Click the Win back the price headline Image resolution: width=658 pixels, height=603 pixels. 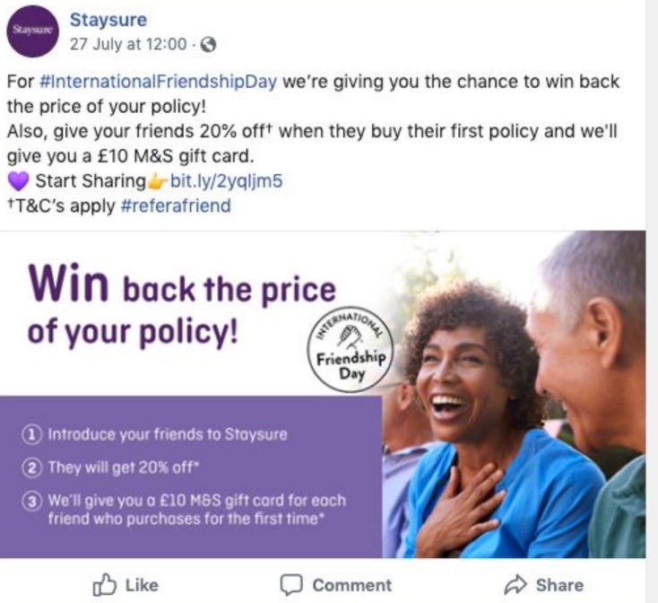click(x=182, y=308)
